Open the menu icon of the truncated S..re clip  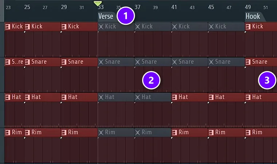[8, 62]
